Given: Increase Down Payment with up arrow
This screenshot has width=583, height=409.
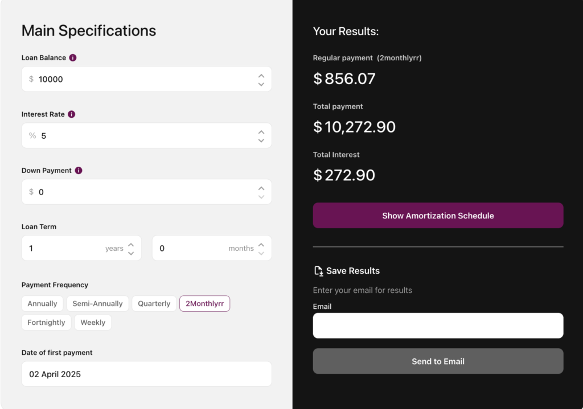Looking at the screenshot, I should click(x=261, y=188).
